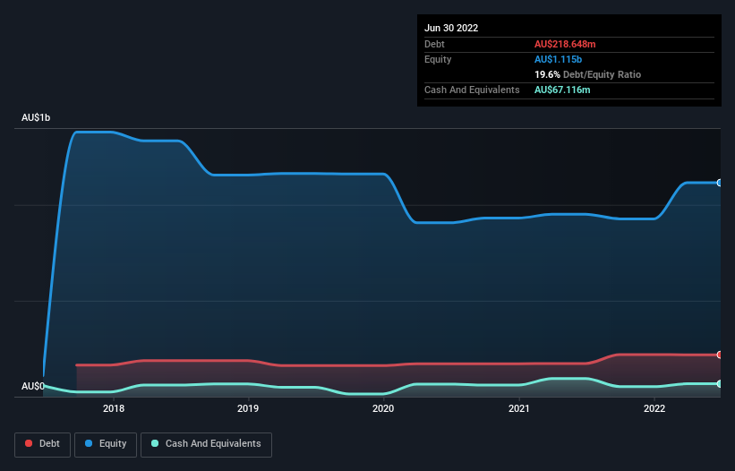Click Cash And Equivalents label in tooltip
Screen dimensions: 735x471
tap(472, 90)
